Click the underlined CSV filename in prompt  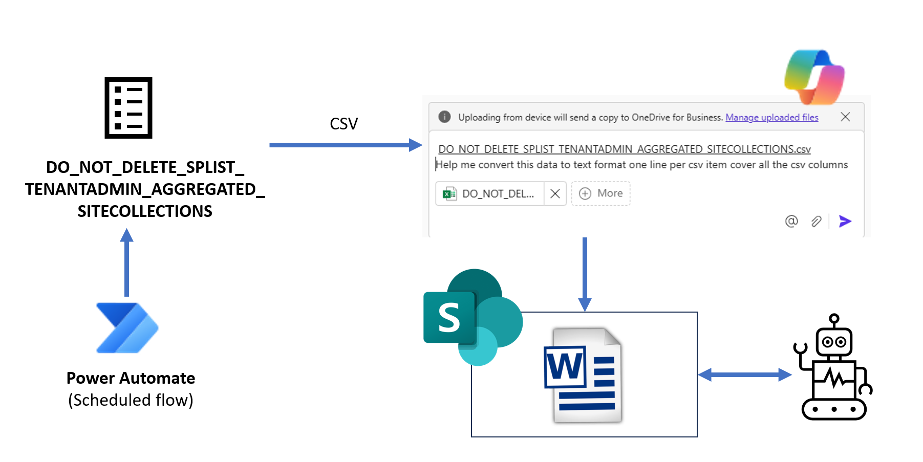click(x=624, y=149)
